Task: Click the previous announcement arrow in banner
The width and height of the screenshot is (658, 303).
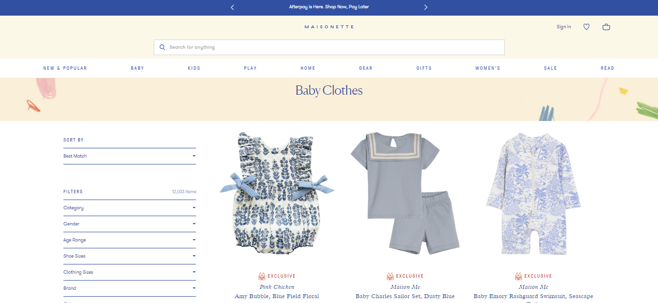Action: point(232,7)
